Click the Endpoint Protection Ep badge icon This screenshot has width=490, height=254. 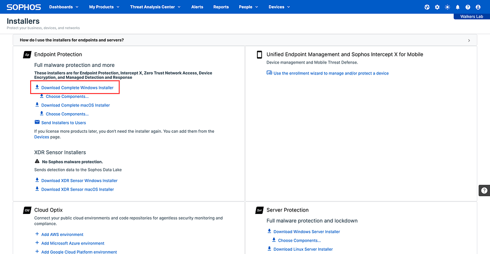coord(27,55)
